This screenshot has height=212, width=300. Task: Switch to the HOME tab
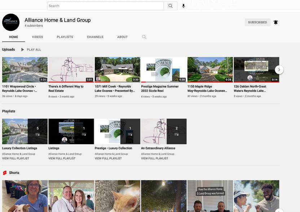coord(14,37)
